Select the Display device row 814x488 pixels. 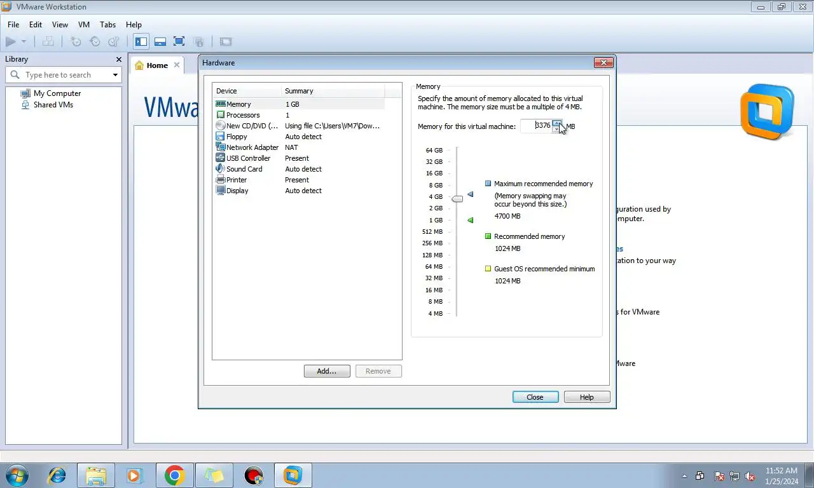coord(300,191)
